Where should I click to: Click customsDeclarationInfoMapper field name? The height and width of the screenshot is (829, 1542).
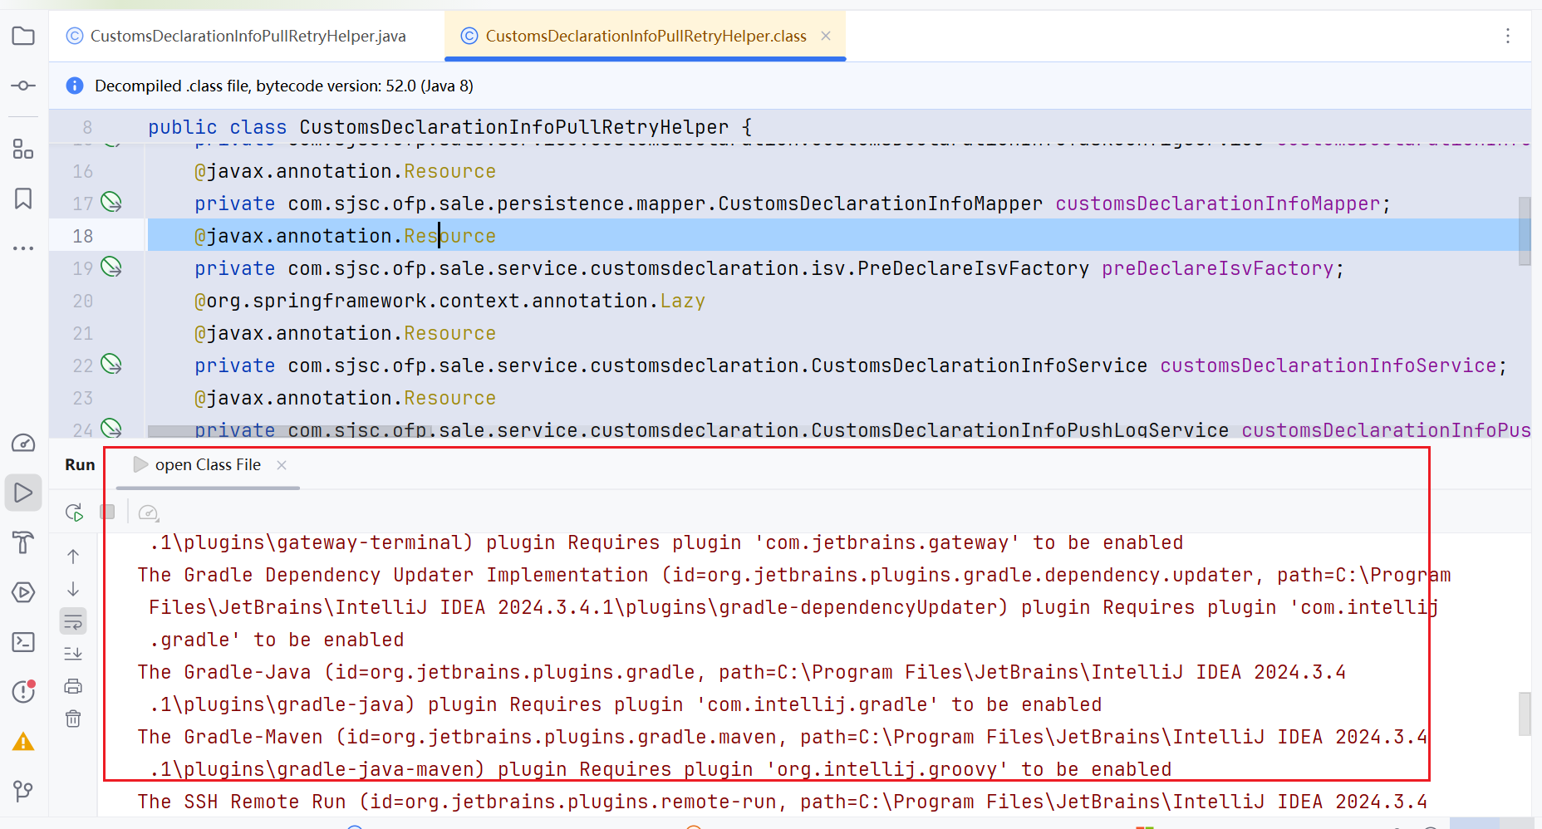click(1217, 204)
